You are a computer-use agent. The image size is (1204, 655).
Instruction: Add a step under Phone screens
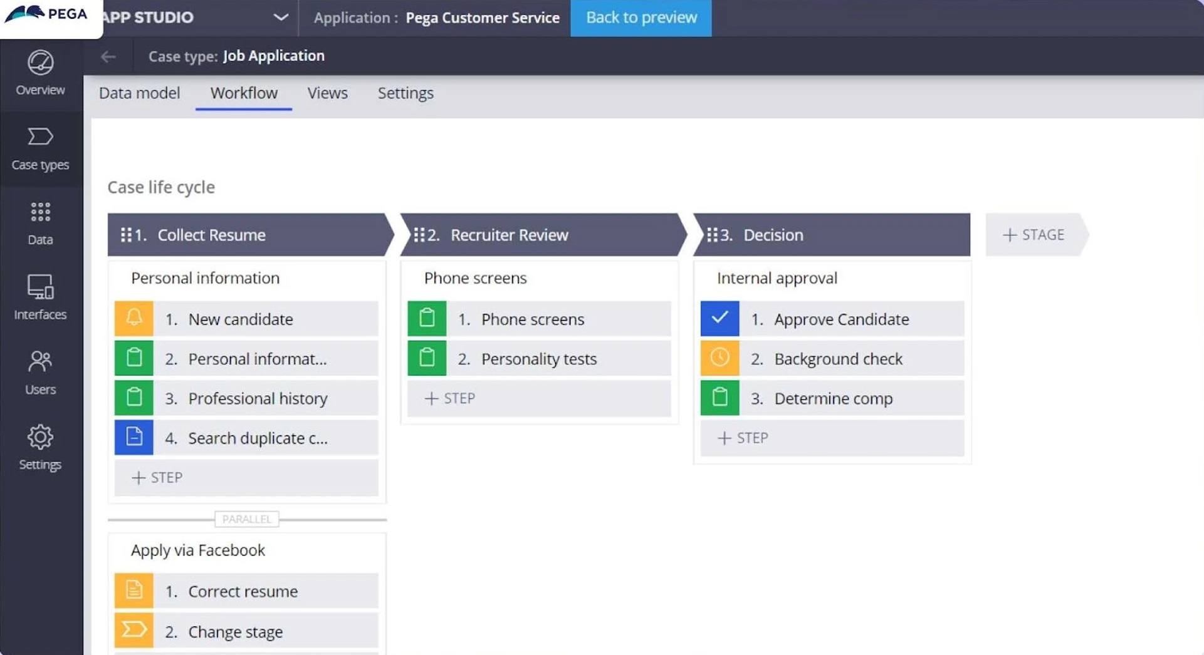538,398
